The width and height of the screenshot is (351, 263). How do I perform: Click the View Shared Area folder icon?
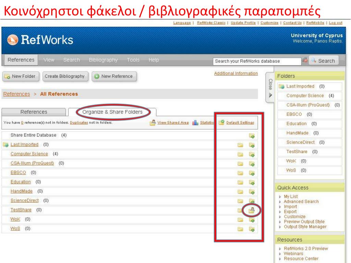point(153,123)
